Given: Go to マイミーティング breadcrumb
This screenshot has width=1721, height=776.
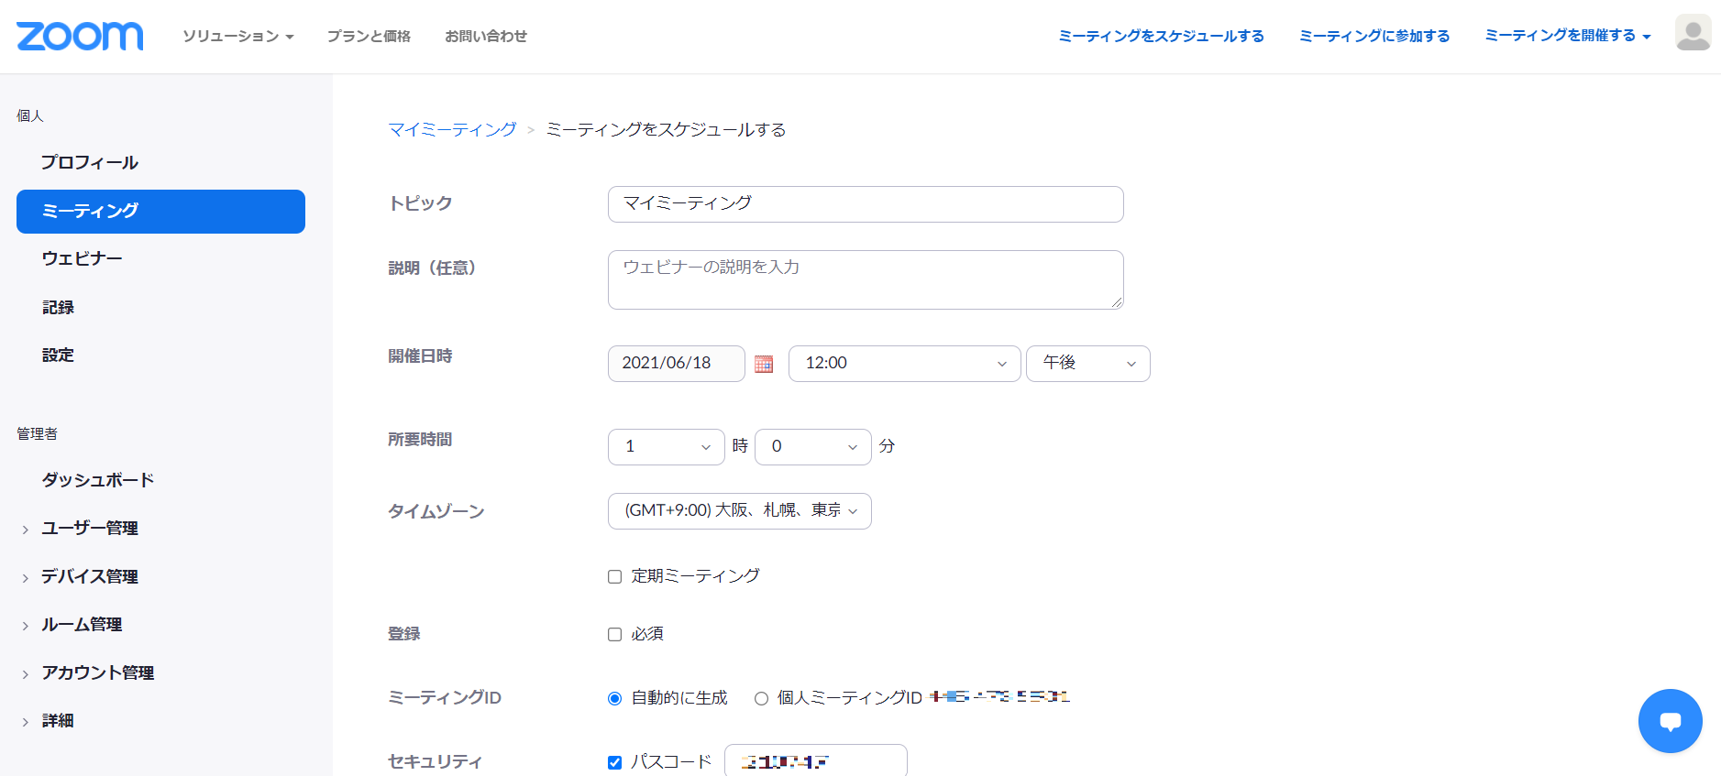Looking at the screenshot, I should (452, 130).
